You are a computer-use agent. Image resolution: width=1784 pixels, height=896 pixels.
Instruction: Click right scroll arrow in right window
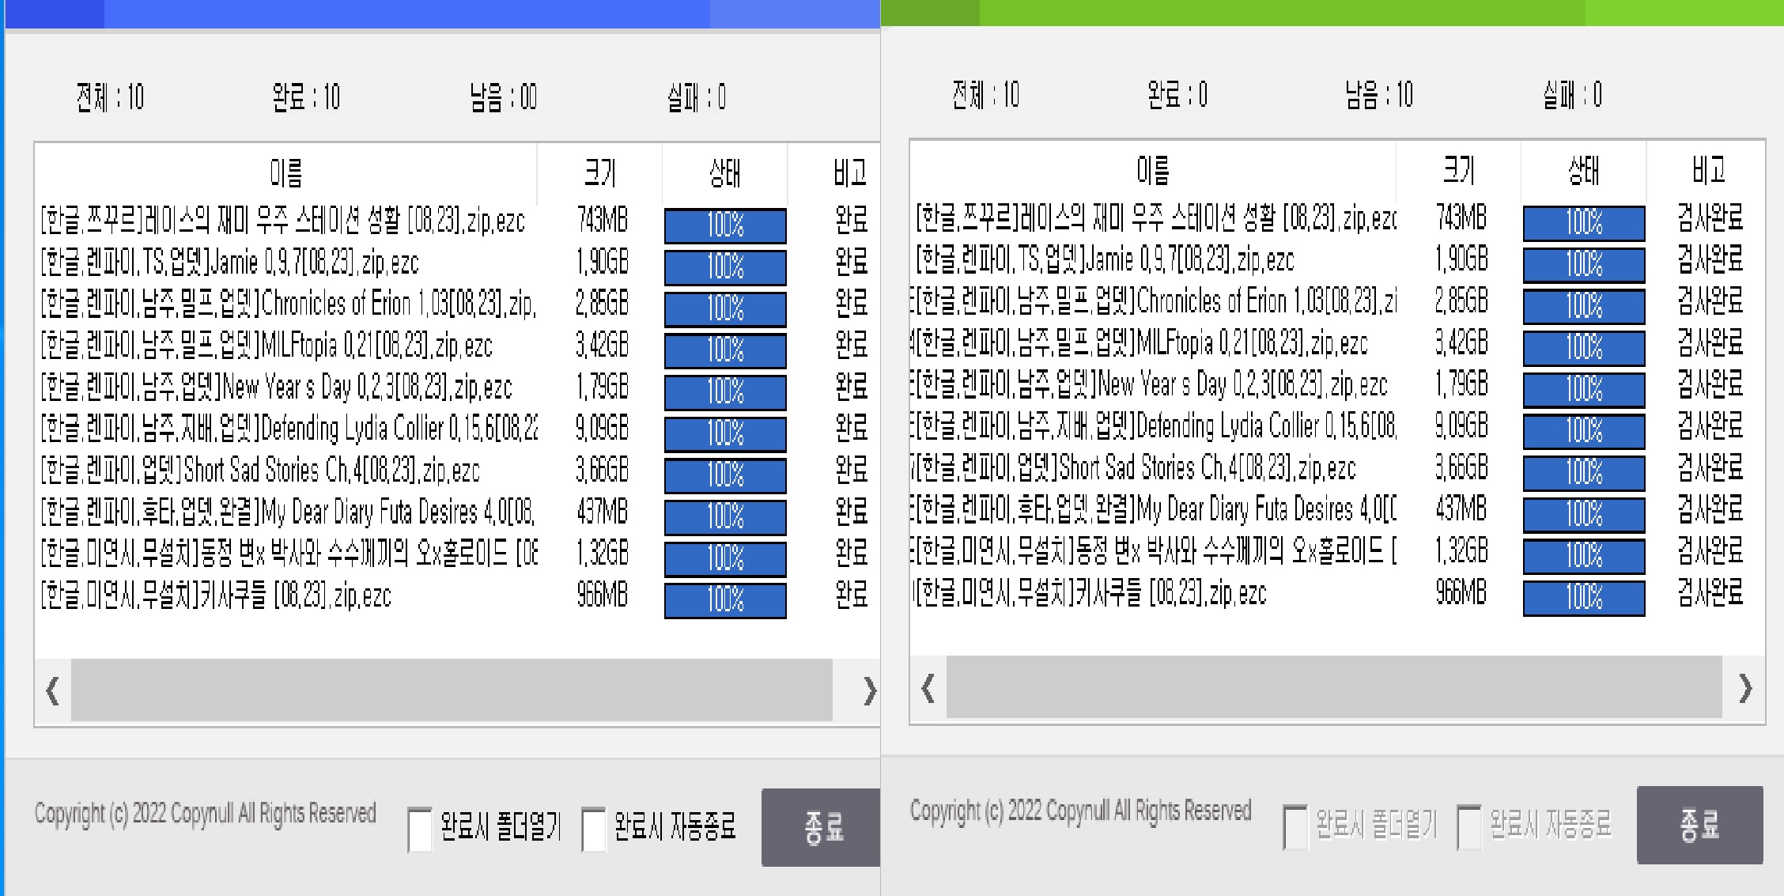(x=1745, y=688)
